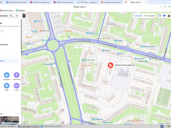Switch to ГИС Торги browser tab
Viewport: 171px width, 128px height.
click(x=88, y=2)
